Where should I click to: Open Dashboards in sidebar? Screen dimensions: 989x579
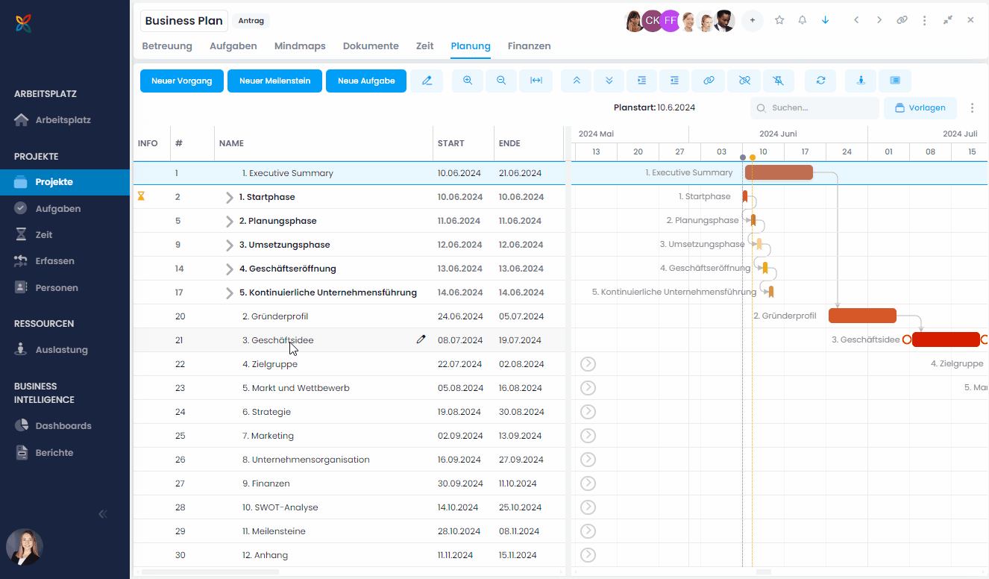coord(65,426)
